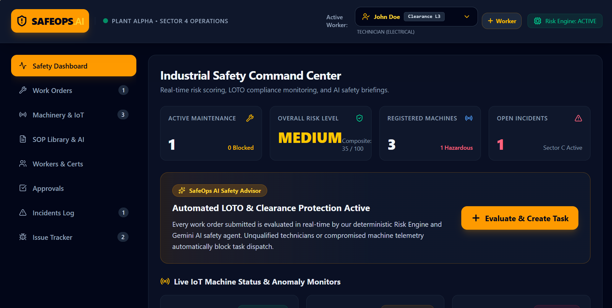Click 'Automated LOTO & Clearance Protection Active' heading
Viewport: 612px width, 308px height.
[271, 208]
